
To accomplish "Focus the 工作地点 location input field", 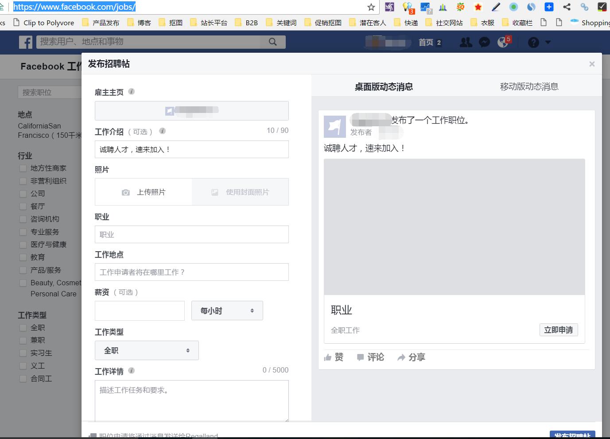I will point(192,272).
